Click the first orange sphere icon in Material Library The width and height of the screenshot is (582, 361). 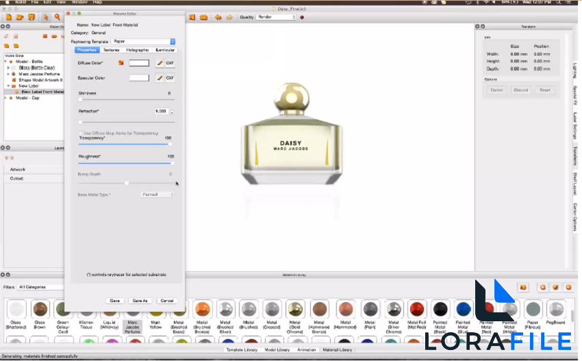pyautogui.click(x=543, y=287)
